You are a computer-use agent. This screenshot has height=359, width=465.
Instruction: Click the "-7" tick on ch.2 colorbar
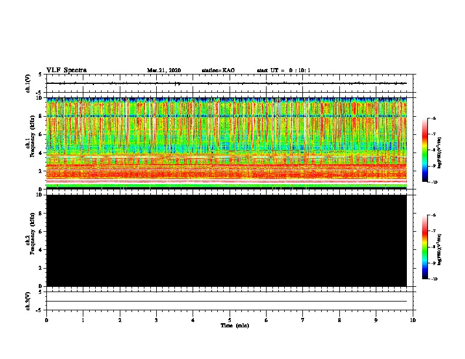433,231
